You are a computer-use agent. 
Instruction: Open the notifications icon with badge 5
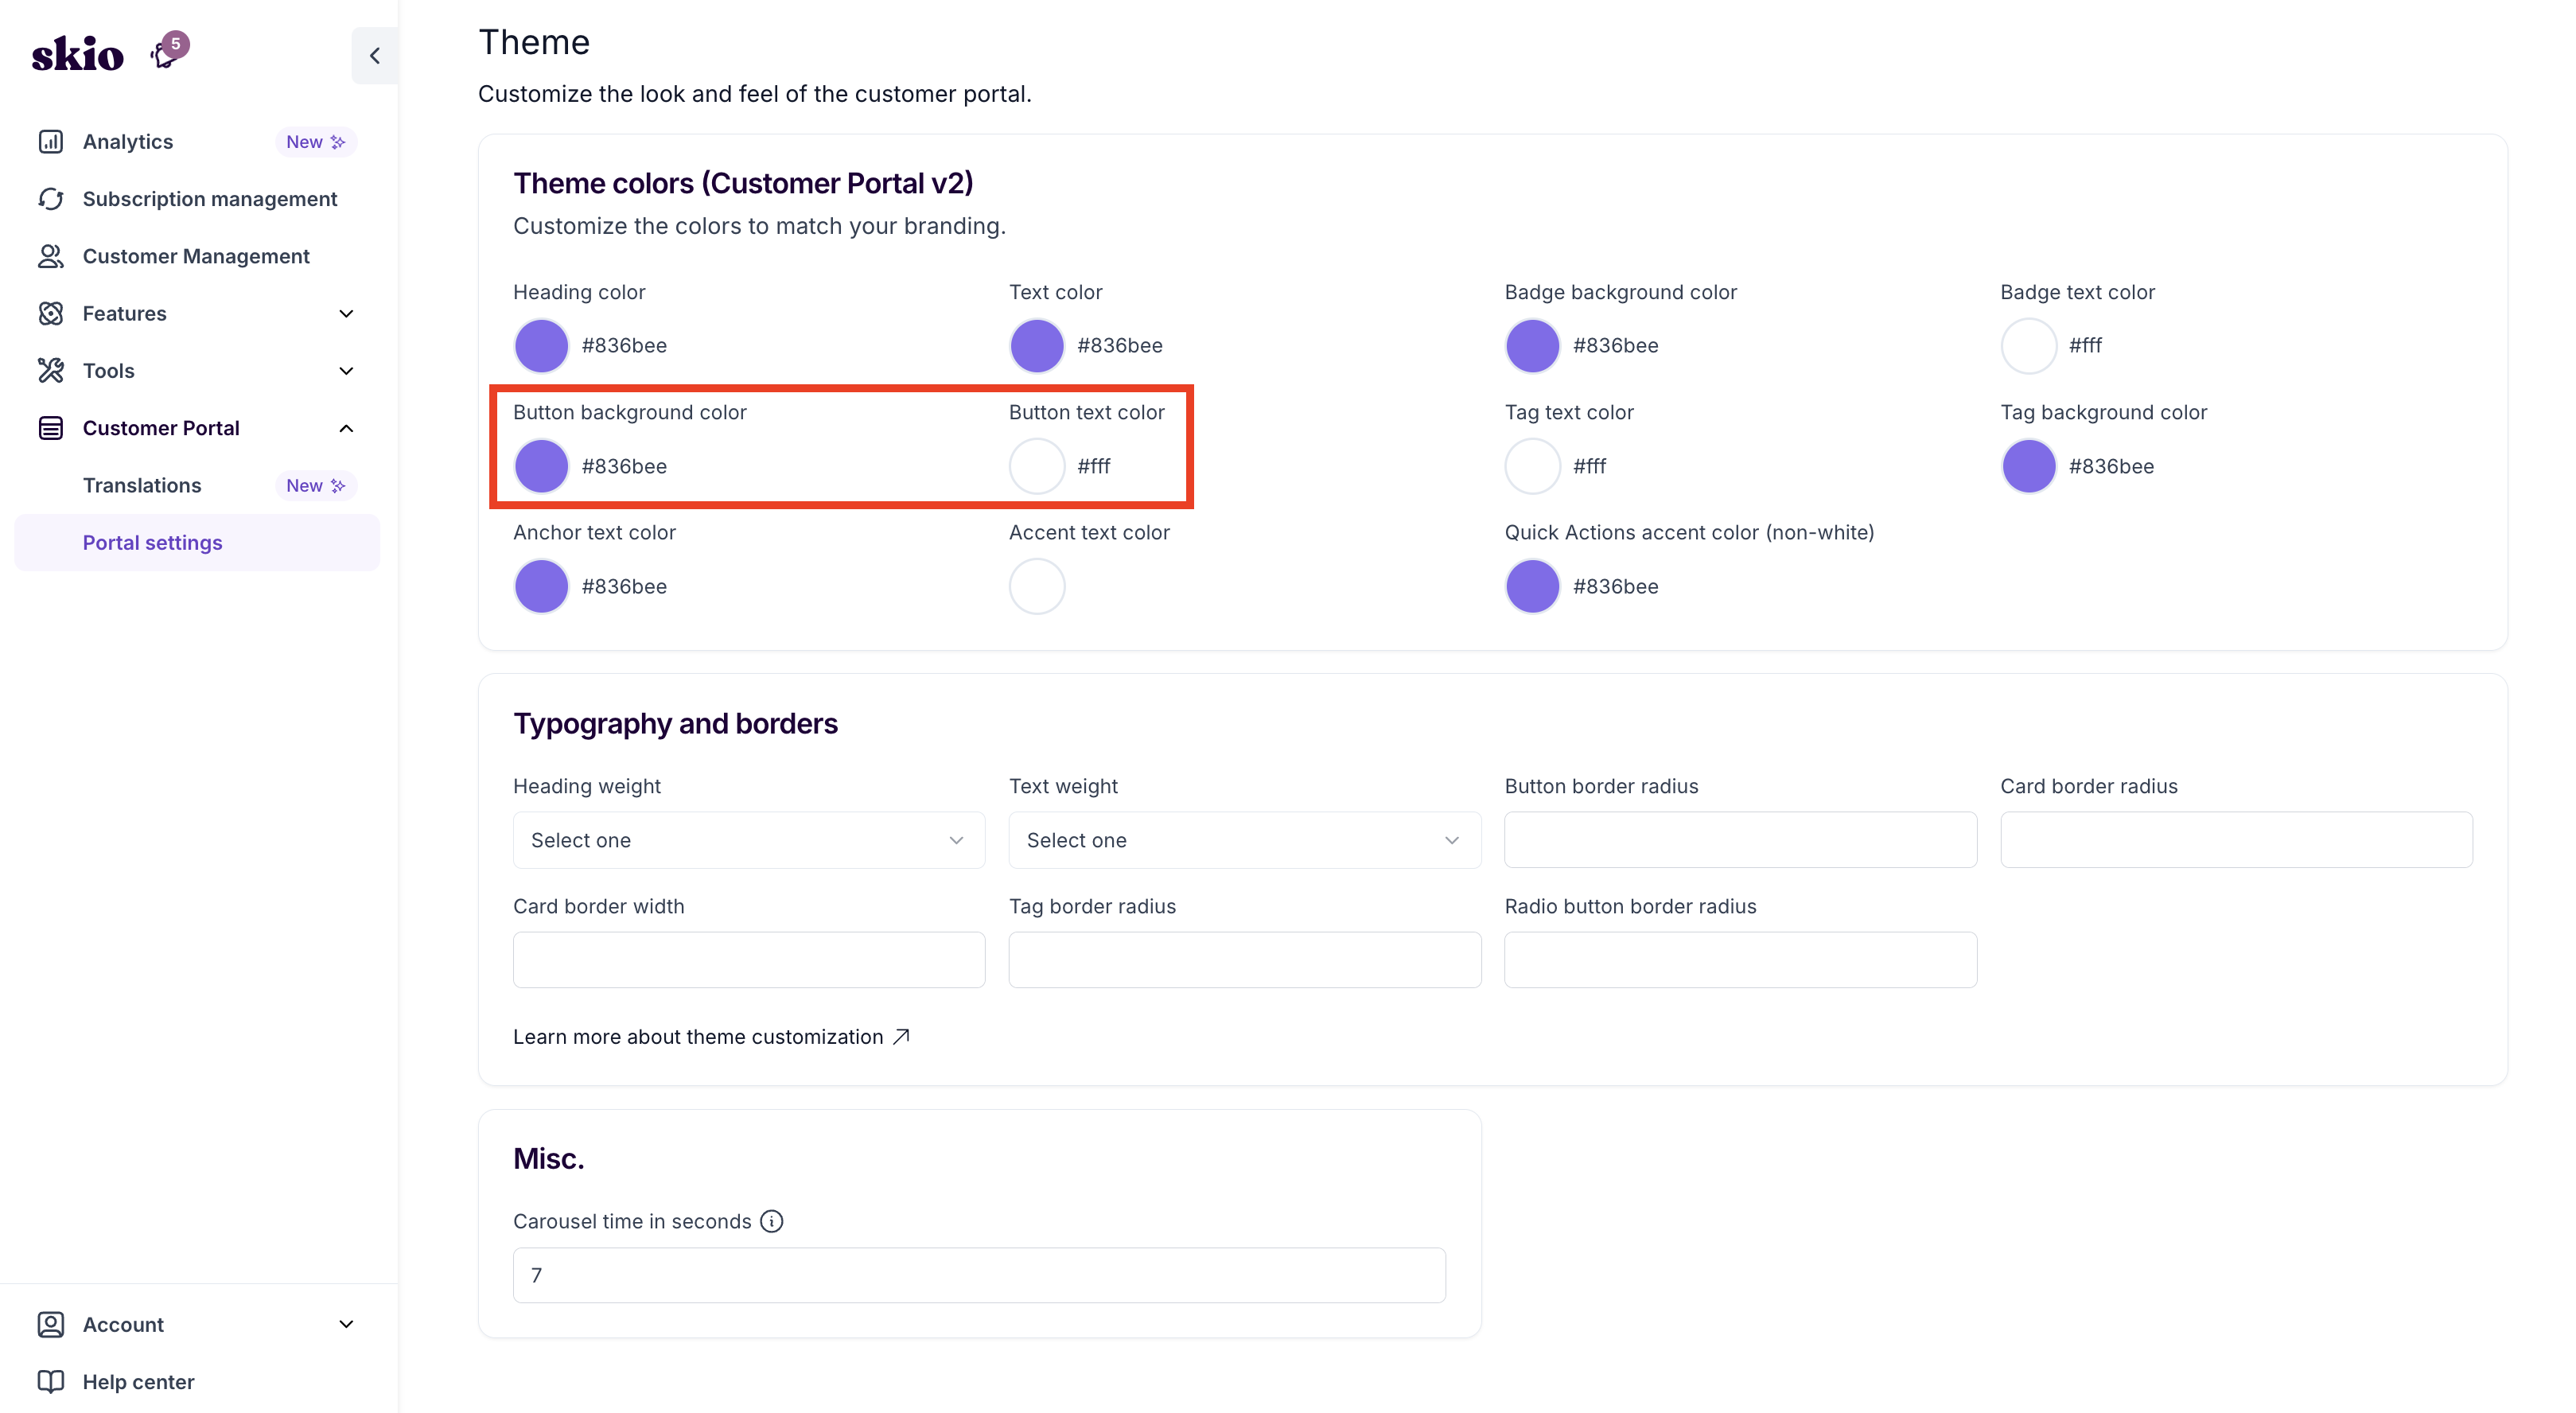click(167, 52)
